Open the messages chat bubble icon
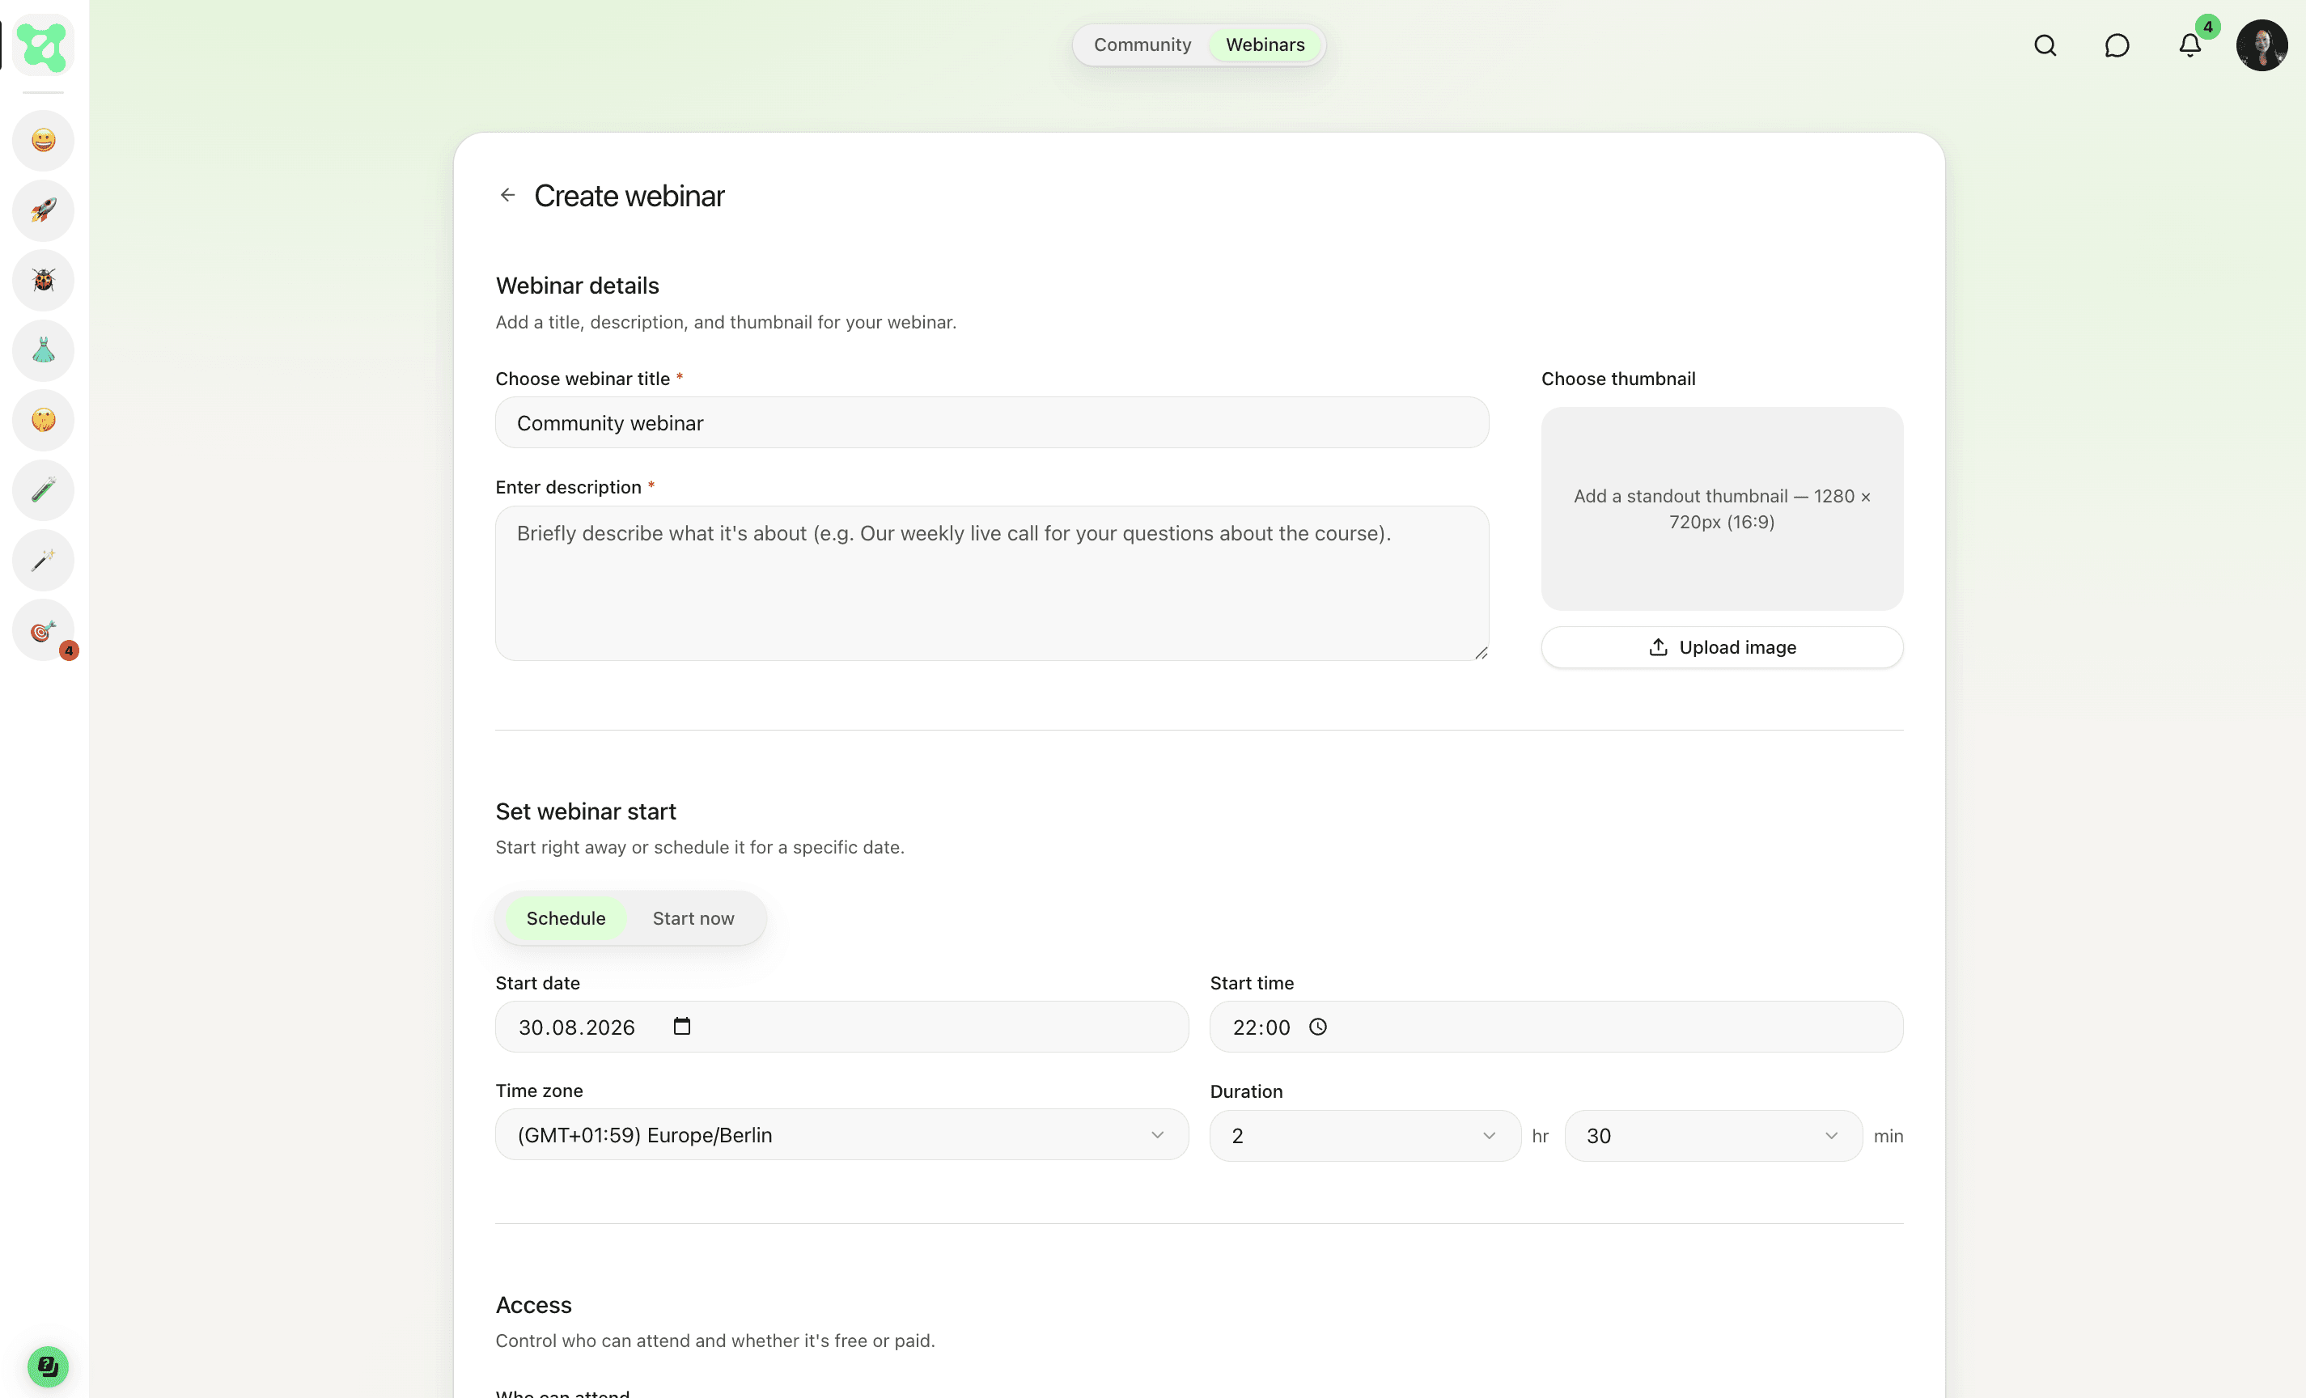The height and width of the screenshot is (1398, 2306). pos(2117,45)
